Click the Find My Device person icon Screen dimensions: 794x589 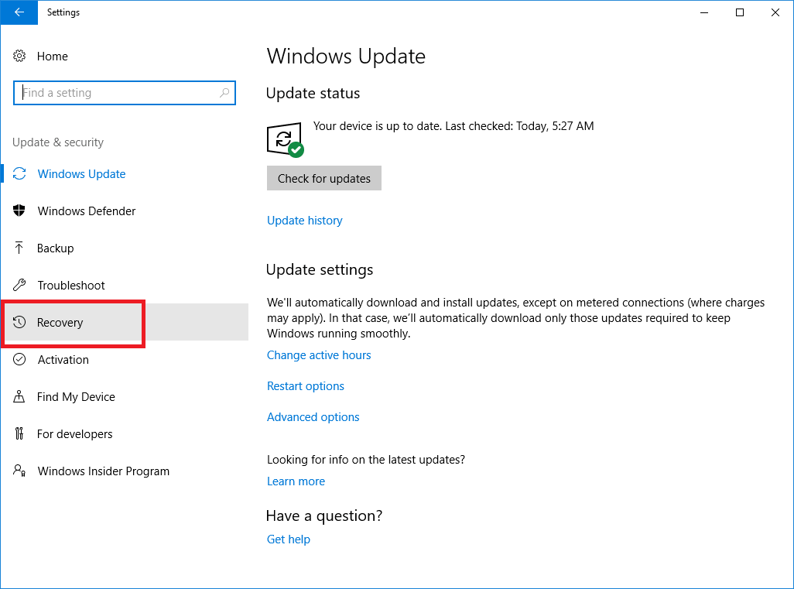pyautogui.click(x=20, y=397)
